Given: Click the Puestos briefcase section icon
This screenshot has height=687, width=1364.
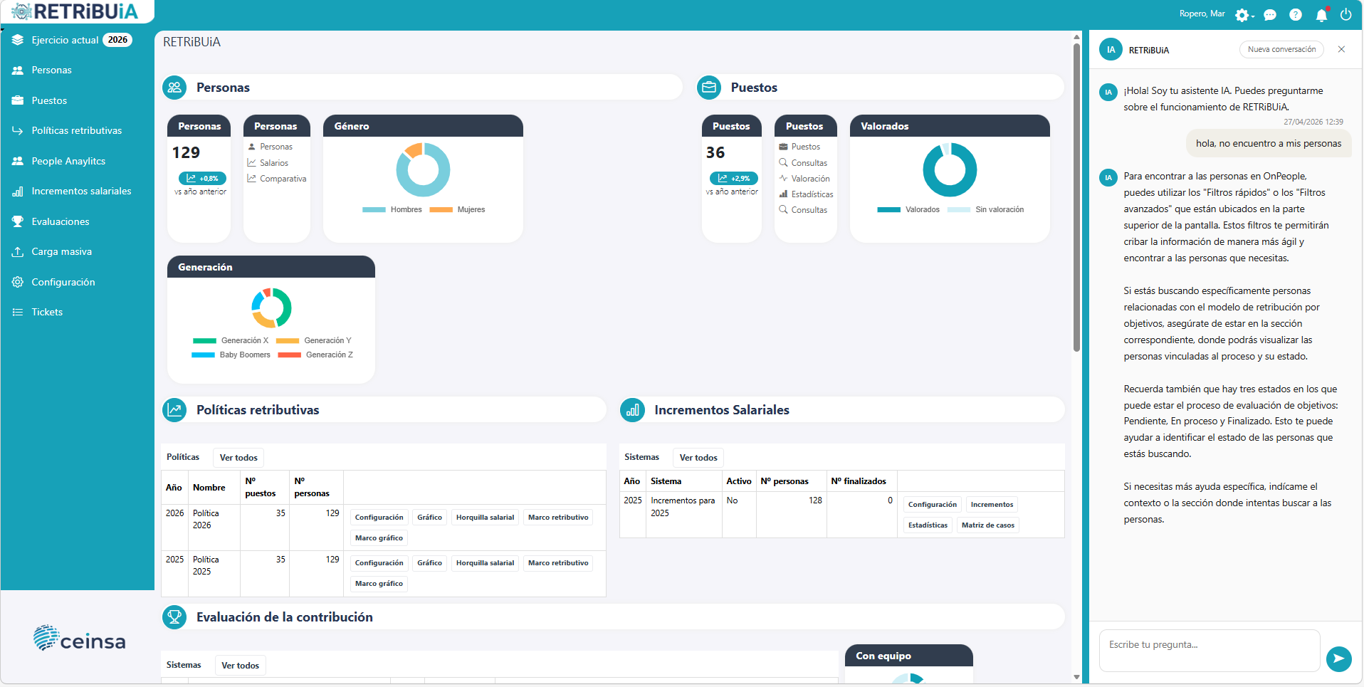Looking at the screenshot, I should pyautogui.click(x=709, y=88).
